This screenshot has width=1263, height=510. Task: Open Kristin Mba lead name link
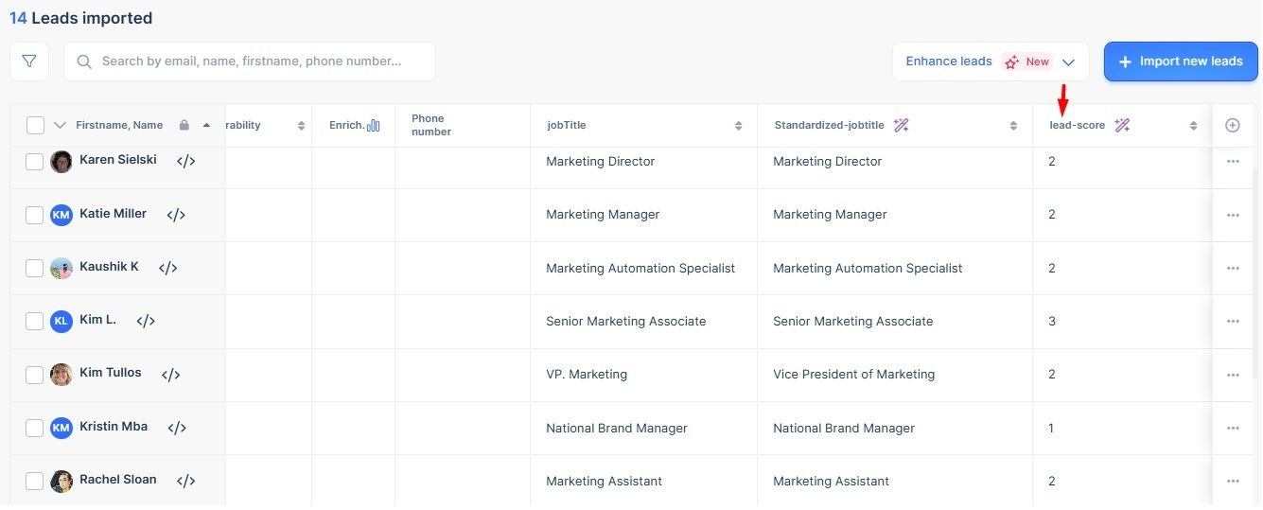pyautogui.click(x=114, y=427)
